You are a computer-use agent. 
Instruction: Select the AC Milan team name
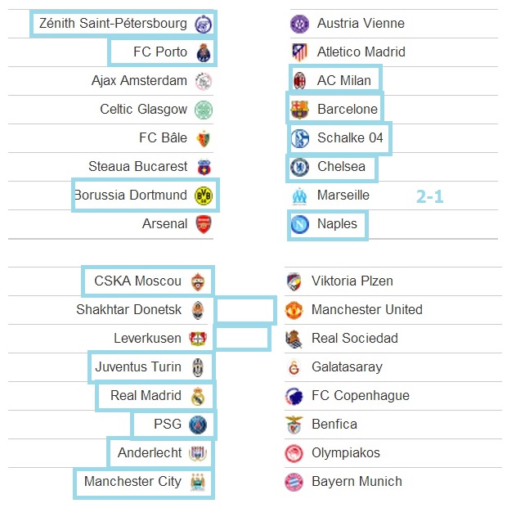point(343,81)
